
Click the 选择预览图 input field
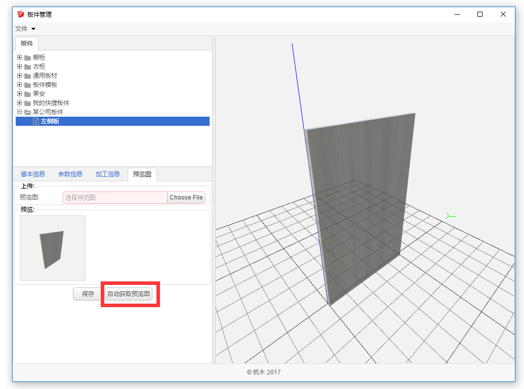pyautogui.click(x=115, y=198)
